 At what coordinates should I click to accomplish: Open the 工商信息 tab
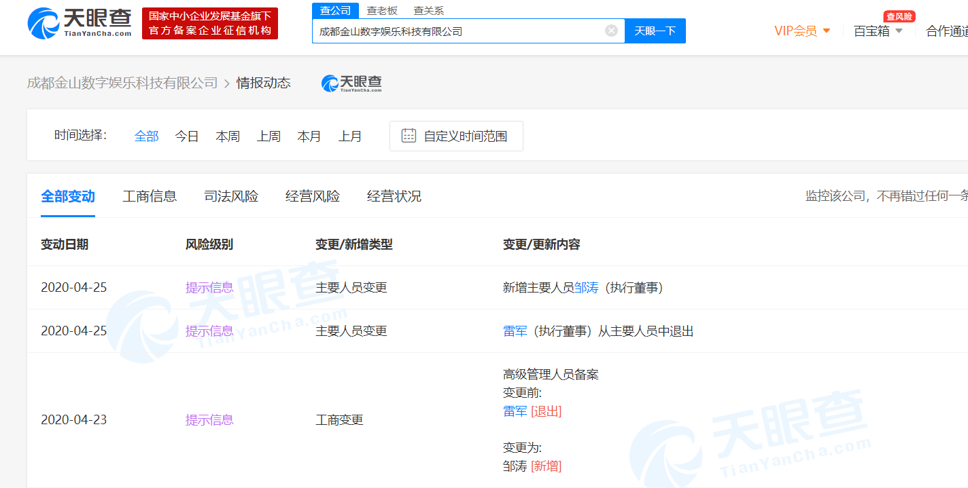pyautogui.click(x=150, y=196)
